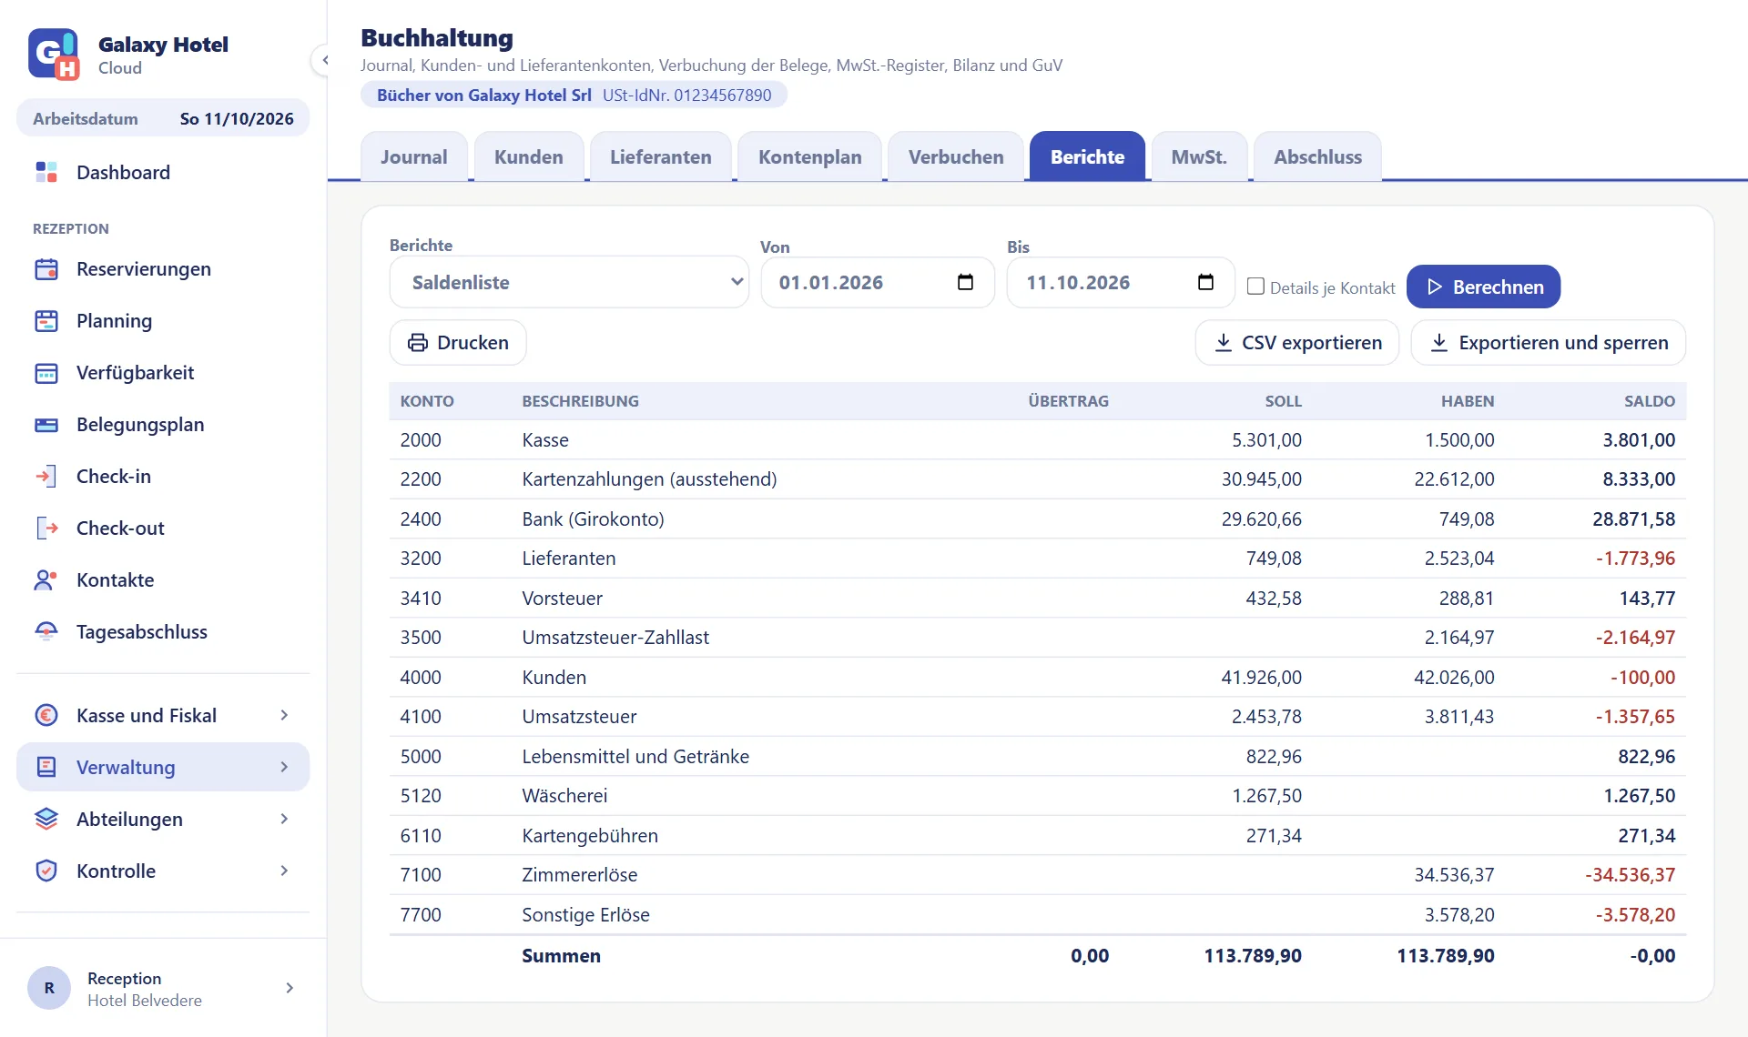The width and height of the screenshot is (1748, 1037).
Task: Enable Details je Kontakt checkbox
Action: (1255, 287)
